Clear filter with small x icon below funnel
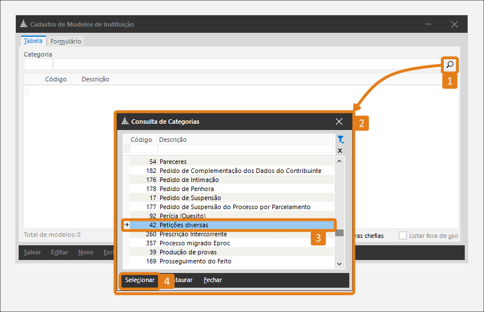Image resolution: width=484 pixels, height=312 pixels. tap(340, 151)
